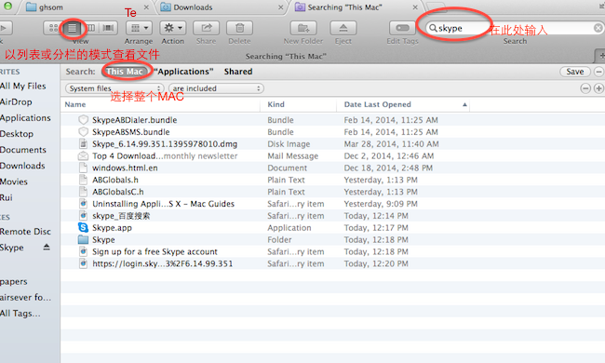Remove the search criteria bar
This screenshot has width=605, height=363.
(x=598, y=72)
